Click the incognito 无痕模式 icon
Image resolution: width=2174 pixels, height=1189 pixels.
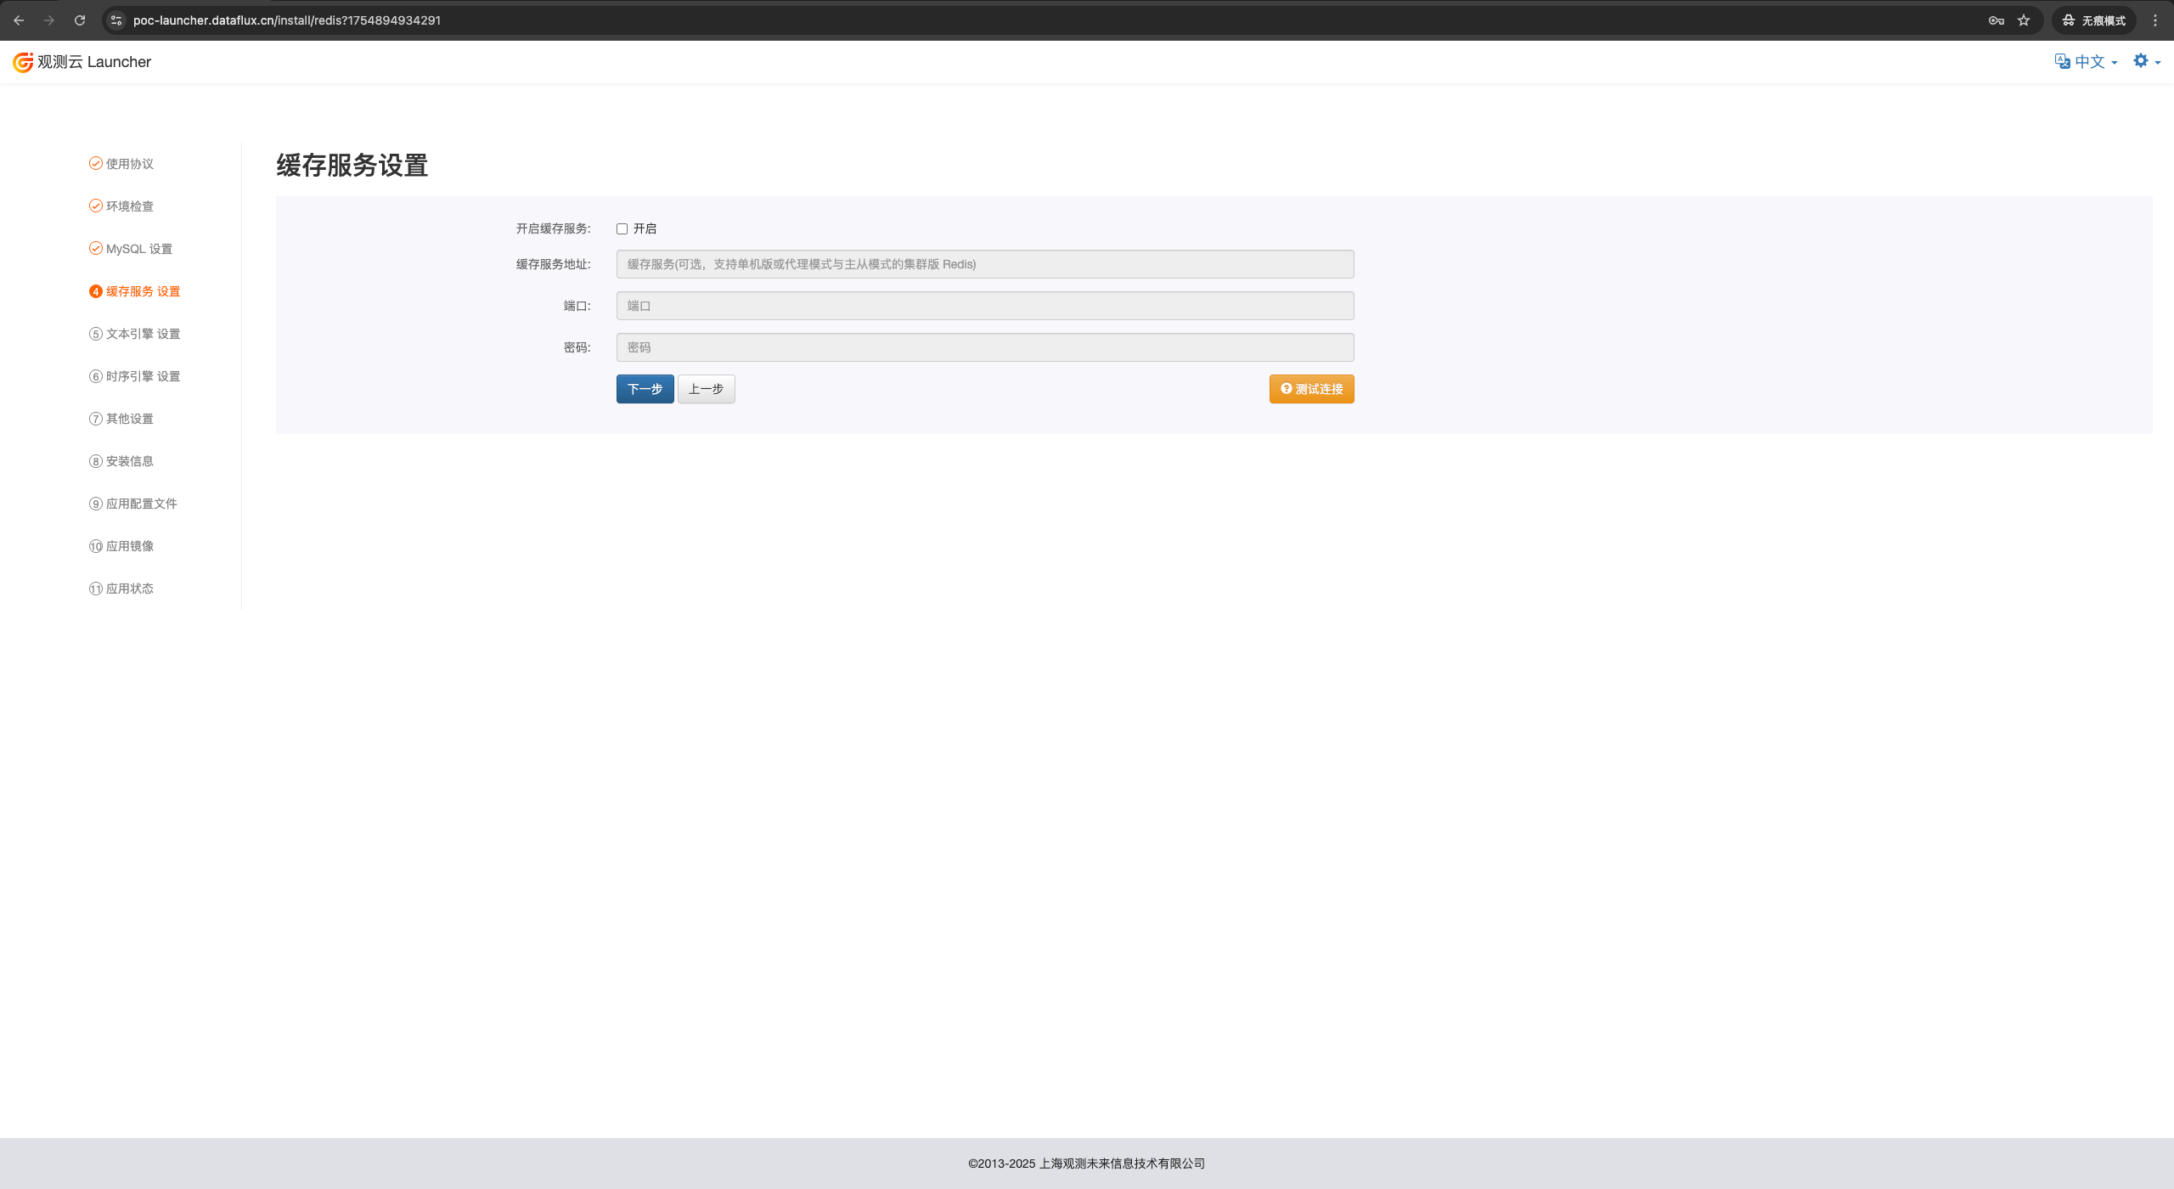pyautogui.click(x=2069, y=20)
